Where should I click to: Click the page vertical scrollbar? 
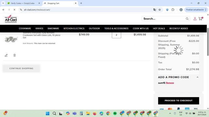pos(208,42)
